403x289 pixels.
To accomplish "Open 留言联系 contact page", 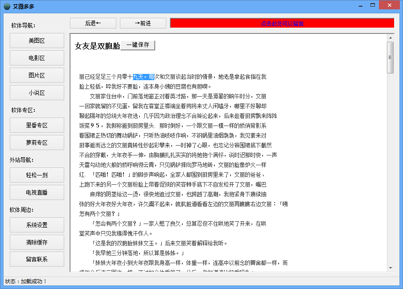I will tap(37, 259).
